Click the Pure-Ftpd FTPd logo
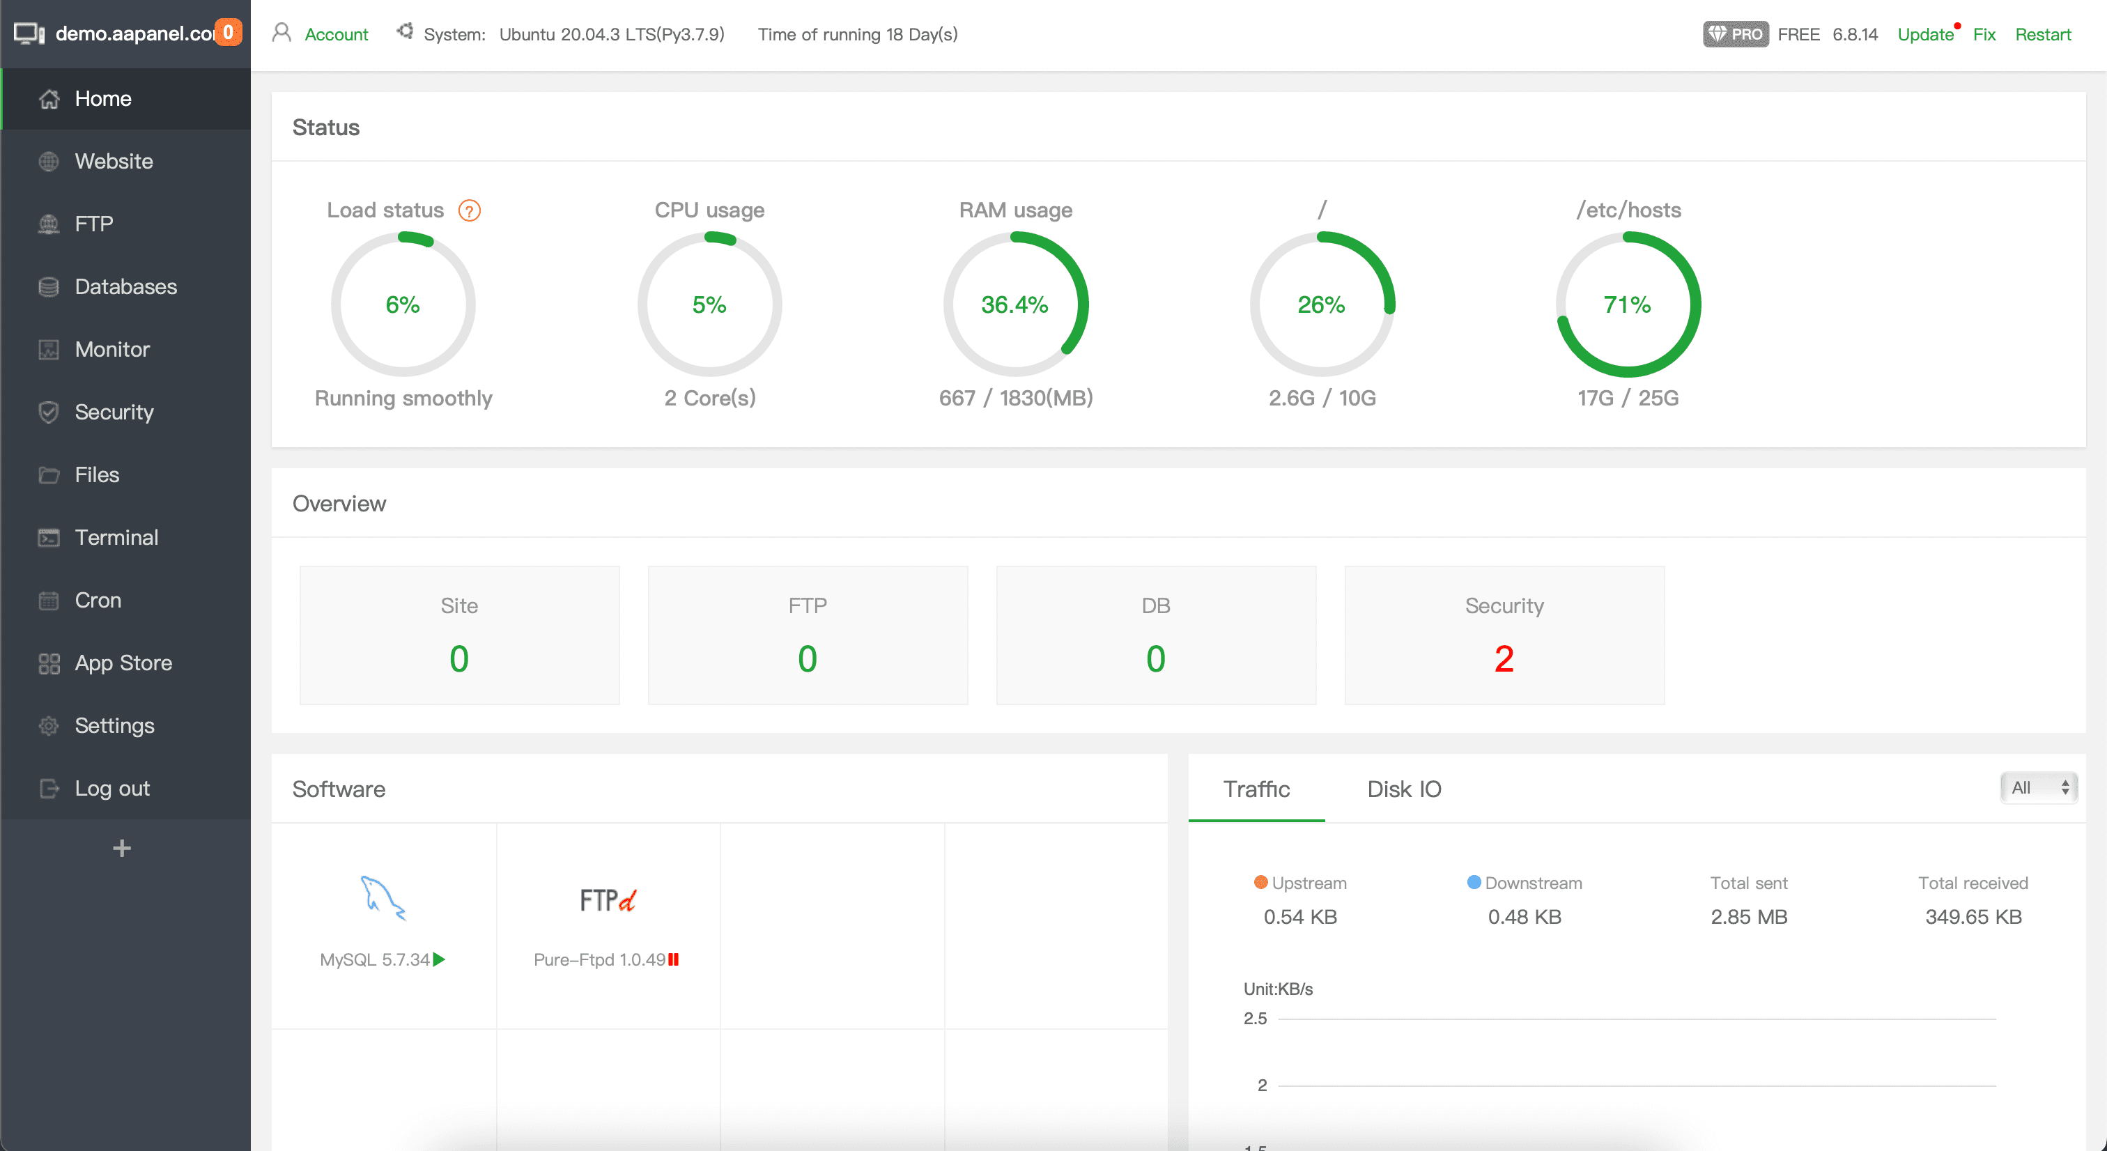 [607, 900]
